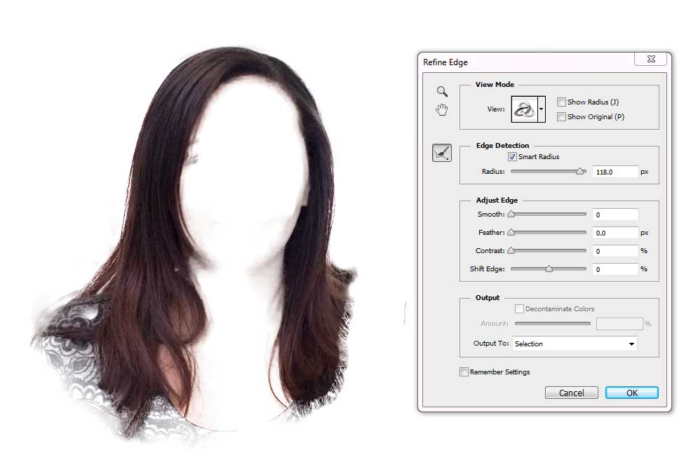Close the Refine Edge dialog

pos(651,60)
